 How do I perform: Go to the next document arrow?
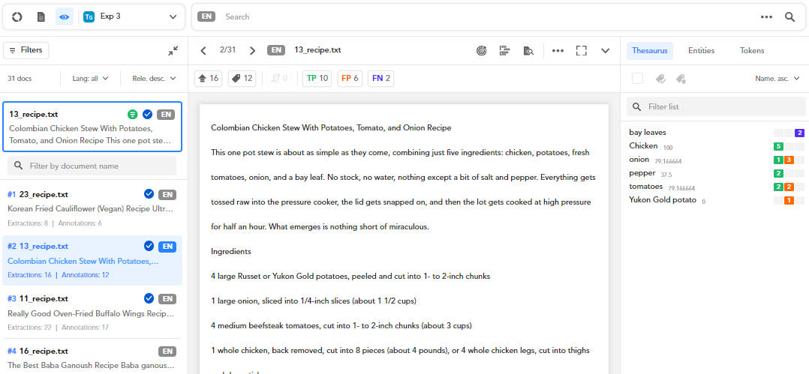click(x=252, y=51)
